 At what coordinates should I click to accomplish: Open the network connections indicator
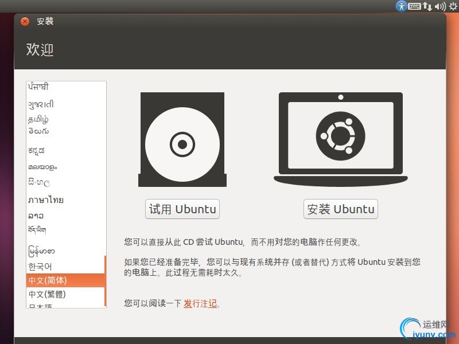(x=427, y=6)
